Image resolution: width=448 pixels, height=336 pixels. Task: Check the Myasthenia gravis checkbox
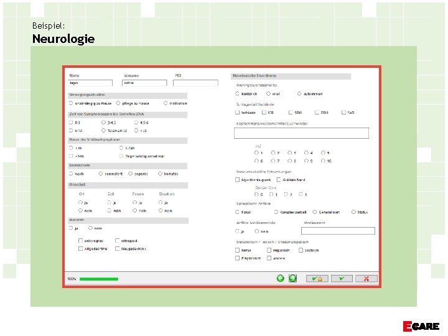pyautogui.click(x=237, y=180)
